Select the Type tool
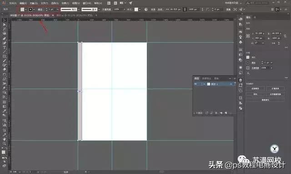 5,47
